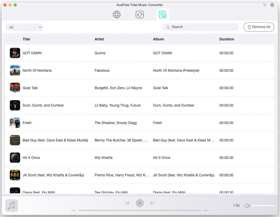The height and width of the screenshot is (217, 280).
Task: Select the Dum, Dumb, and Dumber title
Action: click(43, 105)
